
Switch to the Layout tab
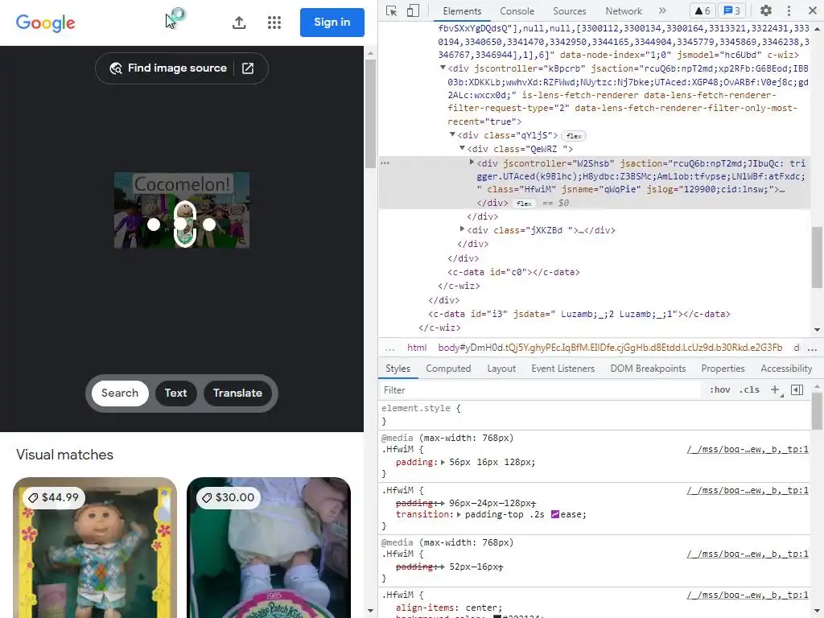coord(501,369)
